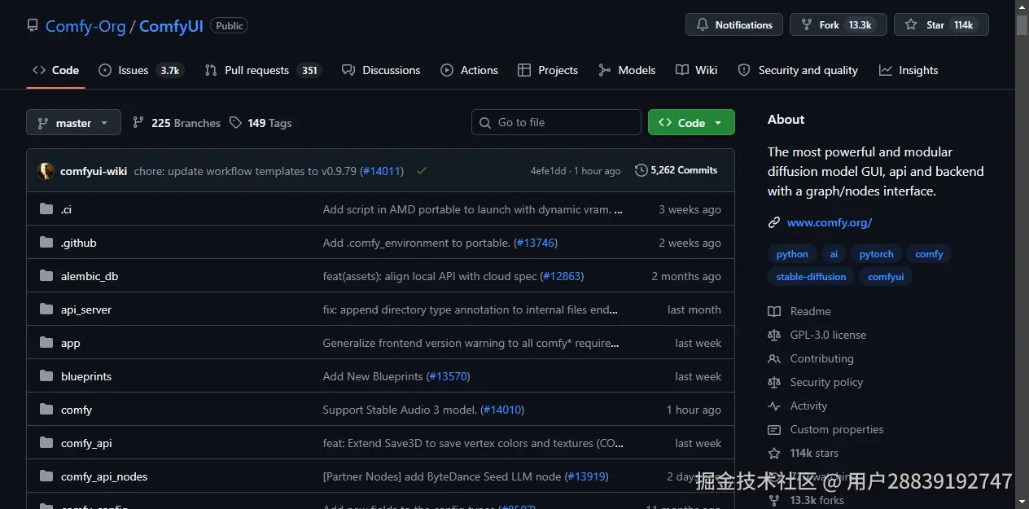Click the star icon next to 114k stars
Image resolution: width=1029 pixels, height=509 pixels.
(774, 453)
